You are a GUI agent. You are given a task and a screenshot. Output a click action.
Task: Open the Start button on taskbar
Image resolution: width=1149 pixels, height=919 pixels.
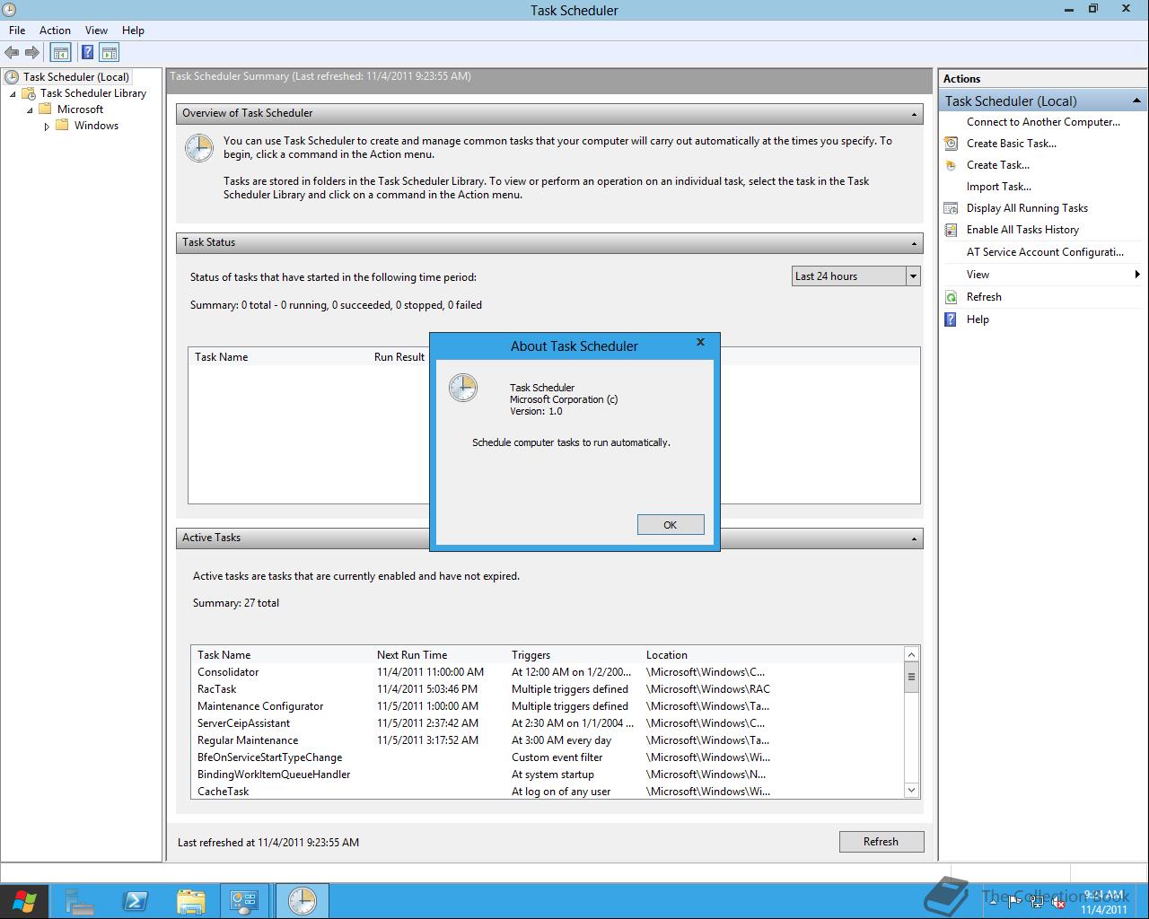[24, 900]
